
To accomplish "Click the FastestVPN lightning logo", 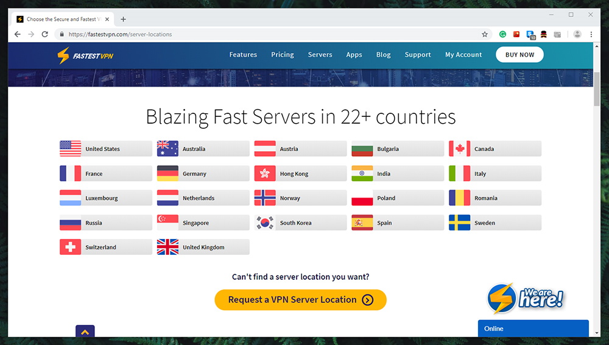I will pos(85,55).
